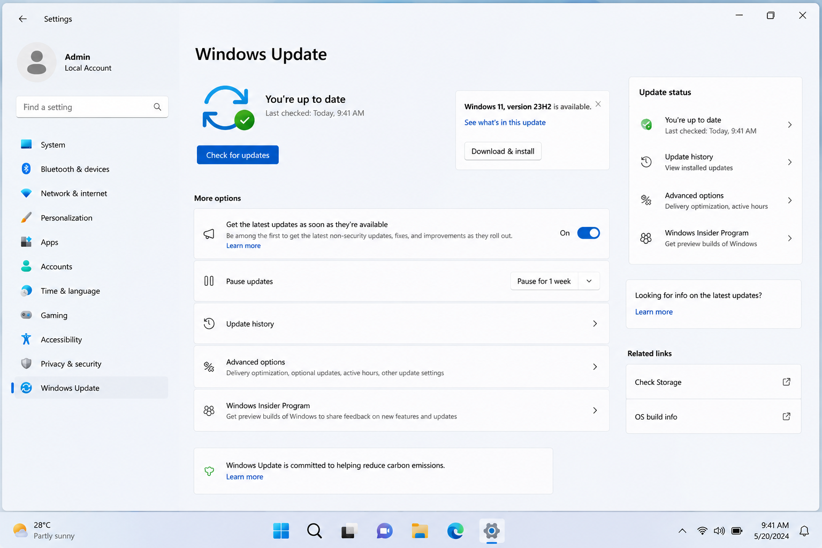Select Personalization in the sidebar
Image resolution: width=822 pixels, height=548 pixels.
pyautogui.click(x=90, y=218)
